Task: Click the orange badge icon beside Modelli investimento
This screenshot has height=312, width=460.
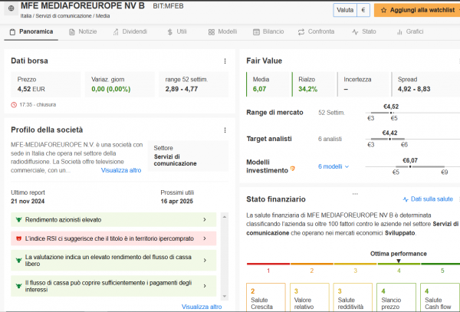Action: pyautogui.click(x=293, y=169)
